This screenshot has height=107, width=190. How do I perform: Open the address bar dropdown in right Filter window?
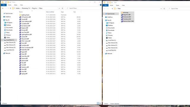(161, 9)
